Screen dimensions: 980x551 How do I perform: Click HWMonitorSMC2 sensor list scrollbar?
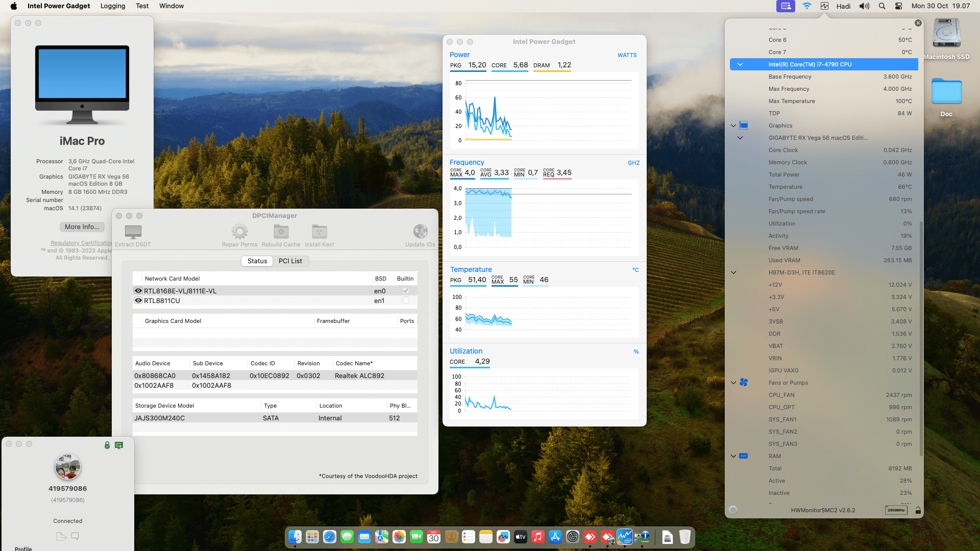(921, 338)
